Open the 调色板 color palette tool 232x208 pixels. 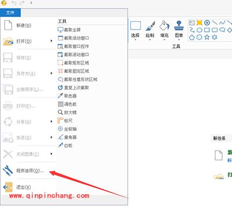[67, 104]
